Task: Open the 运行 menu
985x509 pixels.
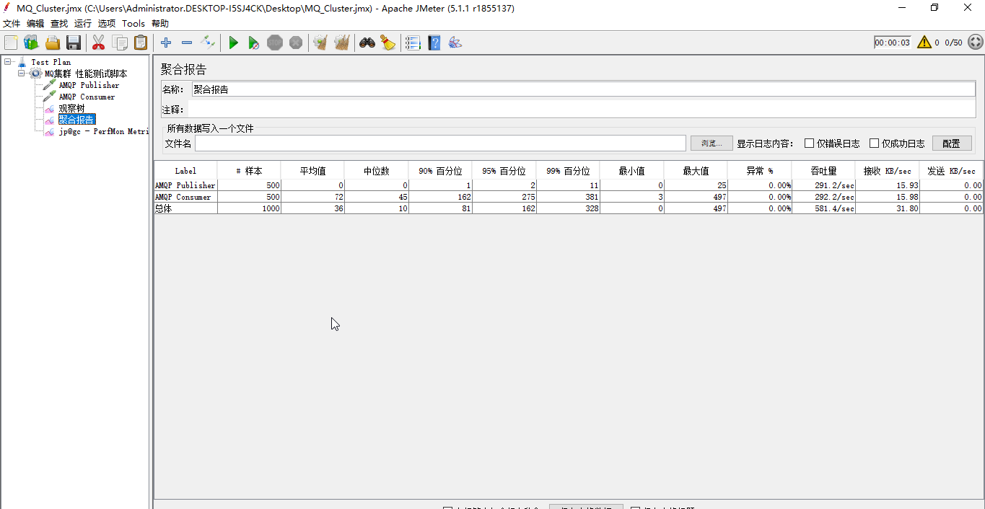Action: click(83, 23)
